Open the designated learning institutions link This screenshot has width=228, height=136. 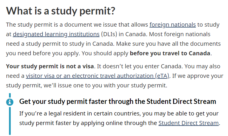pyautogui.click(x=56, y=34)
